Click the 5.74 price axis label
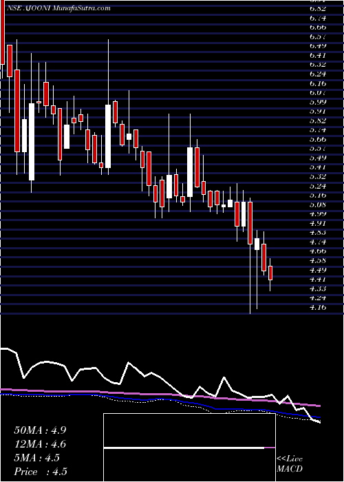 point(318,129)
